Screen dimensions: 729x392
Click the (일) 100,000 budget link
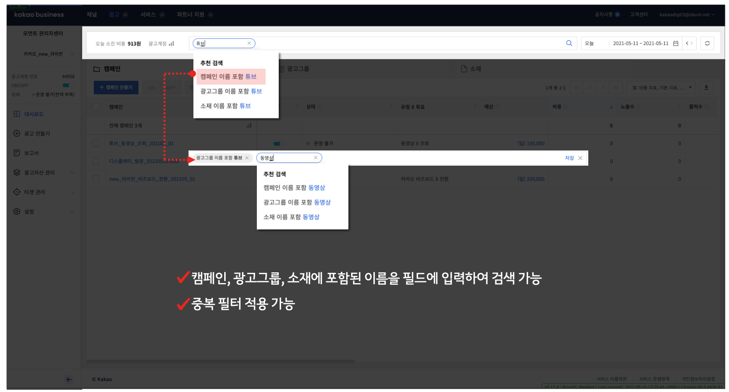[531, 143]
